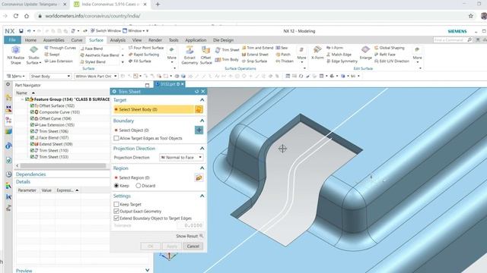
Task: Switch to the Assemblies tab
Action: point(53,40)
